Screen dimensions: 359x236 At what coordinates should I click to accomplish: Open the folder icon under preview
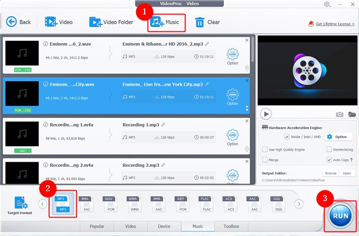352,114
